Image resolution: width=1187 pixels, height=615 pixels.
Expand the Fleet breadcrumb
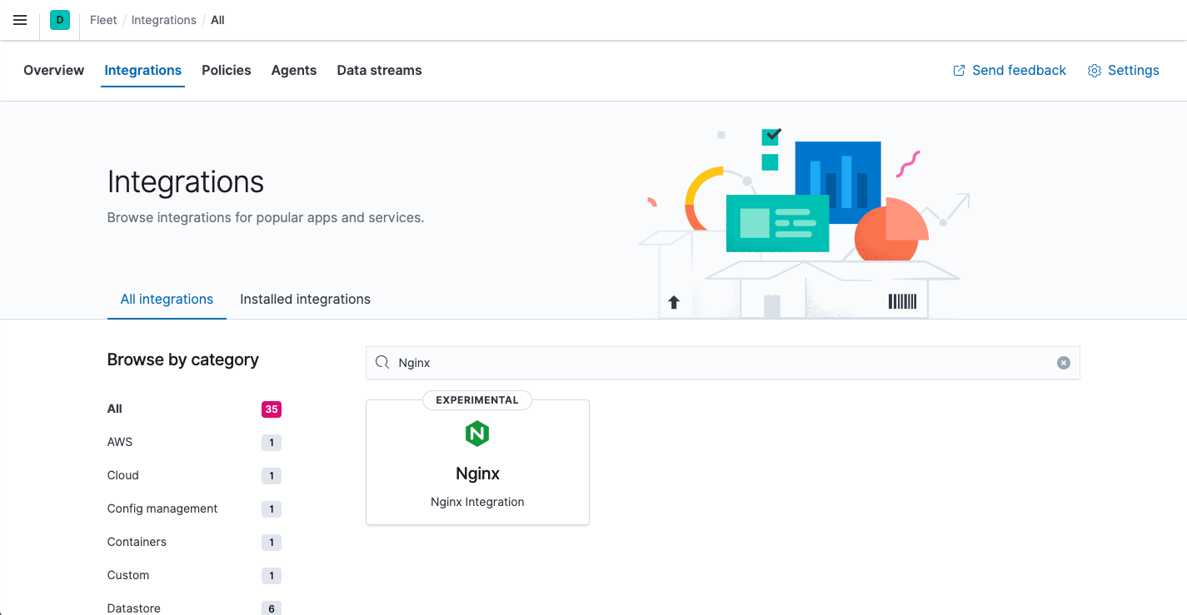(x=103, y=19)
